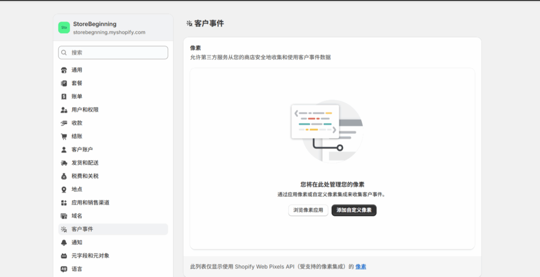Click the 用户和权限 people icon
Screen dimensions: 540x277
tap(64, 110)
